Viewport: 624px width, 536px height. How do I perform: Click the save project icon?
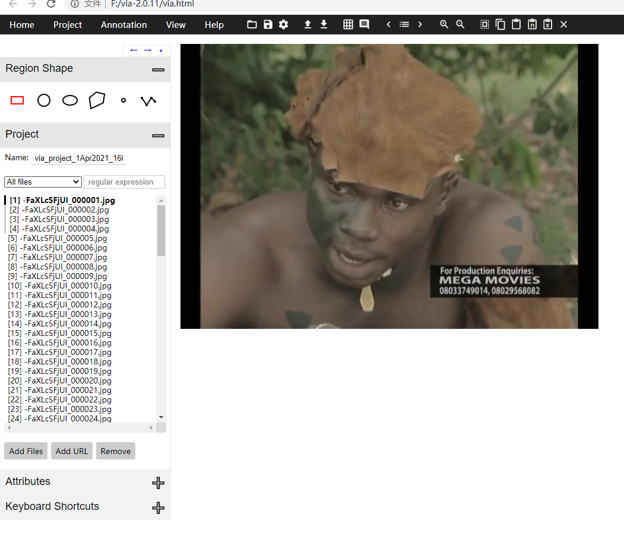pyautogui.click(x=268, y=25)
